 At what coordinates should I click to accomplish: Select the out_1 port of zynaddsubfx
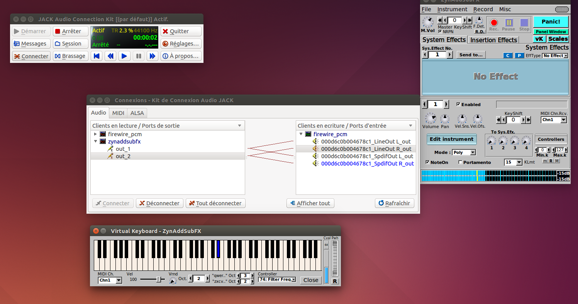pos(123,149)
